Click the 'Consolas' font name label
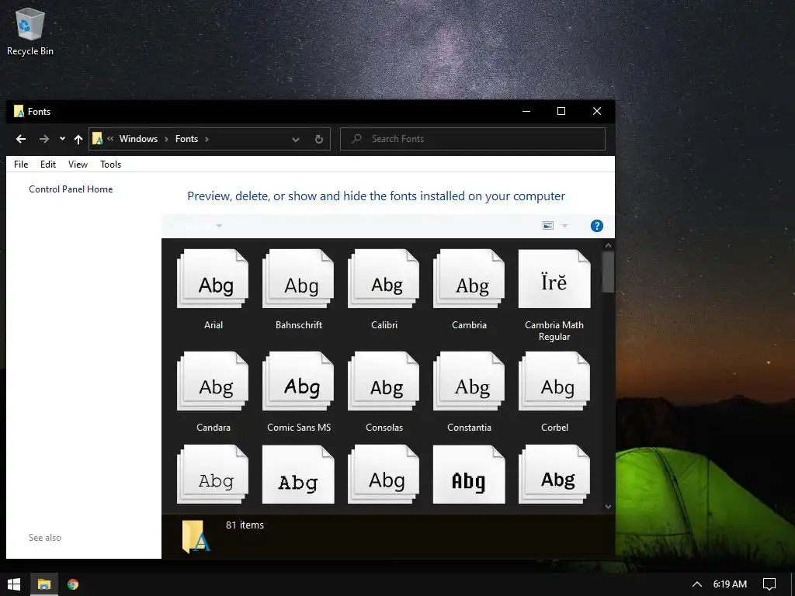 point(384,428)
